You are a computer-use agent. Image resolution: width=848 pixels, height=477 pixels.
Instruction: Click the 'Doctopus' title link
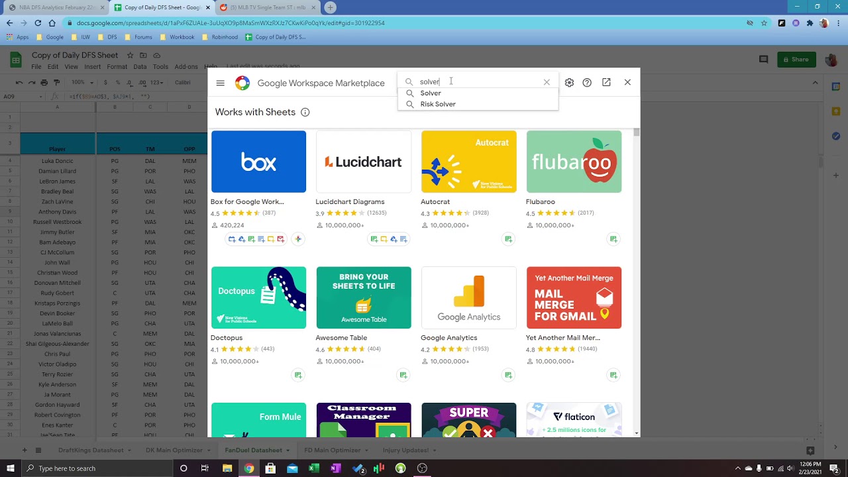coord(227,338)
